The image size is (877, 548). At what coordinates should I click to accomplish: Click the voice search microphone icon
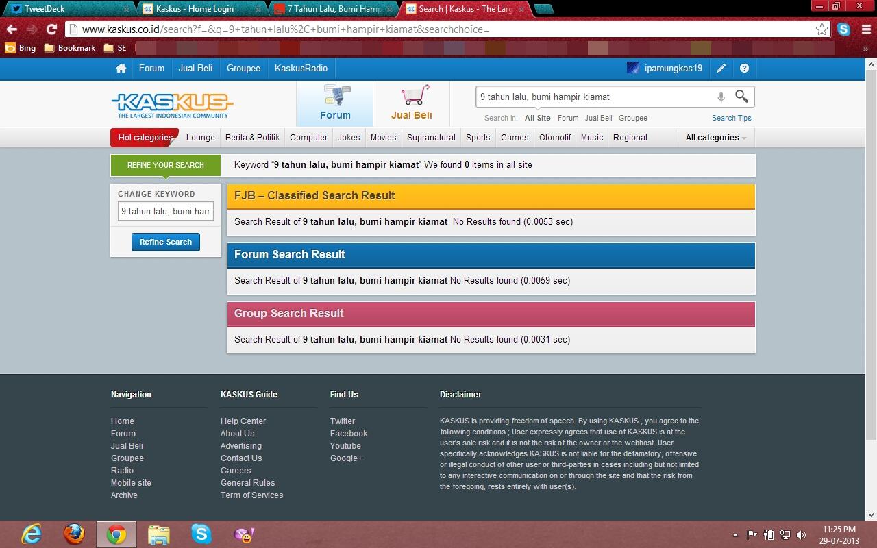tap(721, 97)
